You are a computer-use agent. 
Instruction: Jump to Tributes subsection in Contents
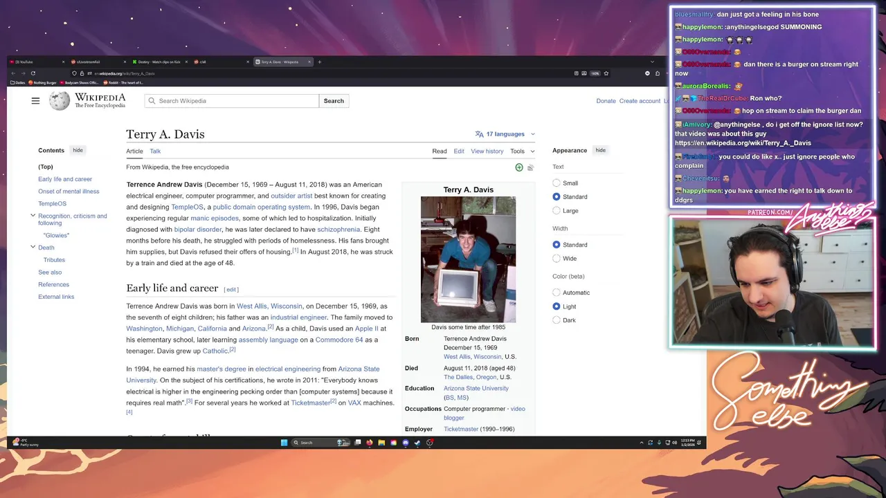[x=54, y=260]
